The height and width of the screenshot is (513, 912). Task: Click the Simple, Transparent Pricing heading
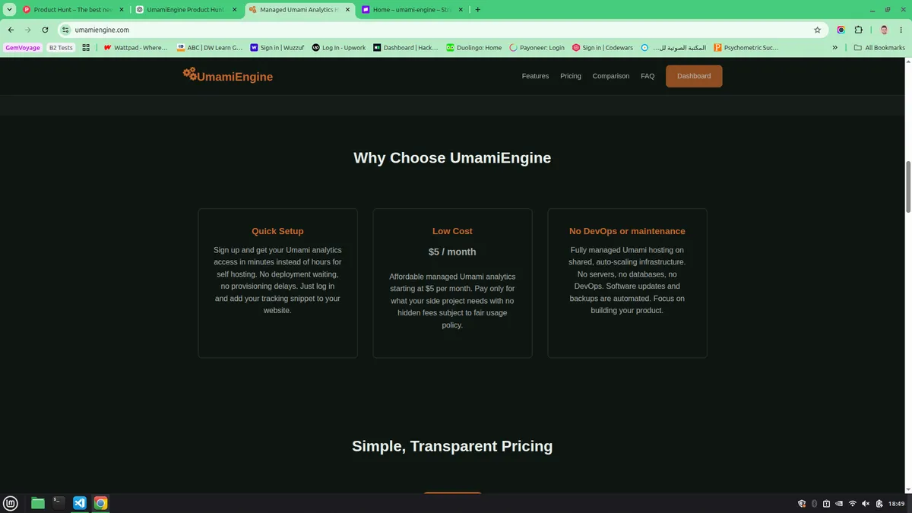pyautogui.click(x=452, y=446)
